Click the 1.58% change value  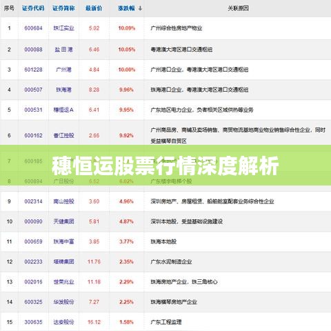(x=126, y=322)
